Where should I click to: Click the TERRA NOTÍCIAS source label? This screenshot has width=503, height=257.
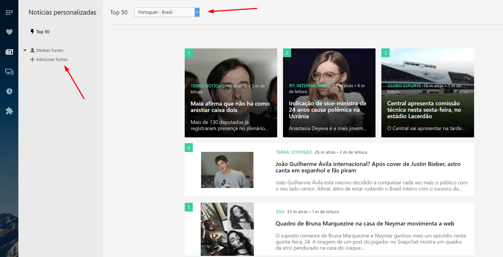(x=207, y=86)
